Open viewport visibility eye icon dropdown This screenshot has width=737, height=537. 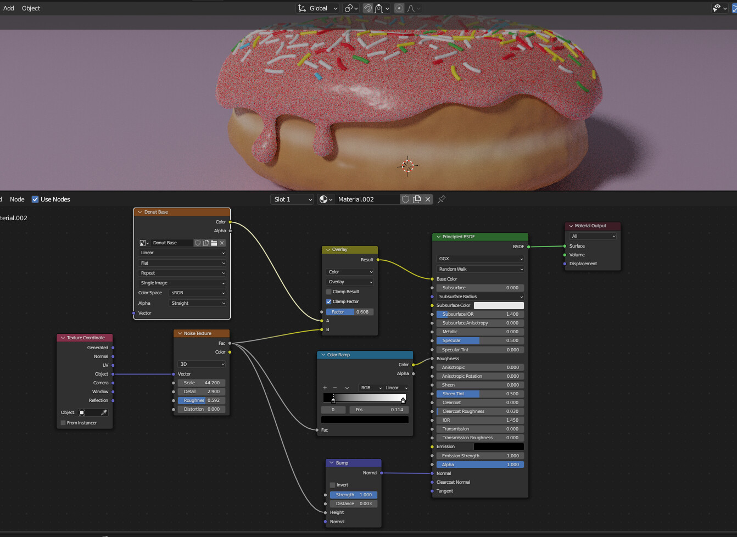pyautogui.click(x=719, y=8)
